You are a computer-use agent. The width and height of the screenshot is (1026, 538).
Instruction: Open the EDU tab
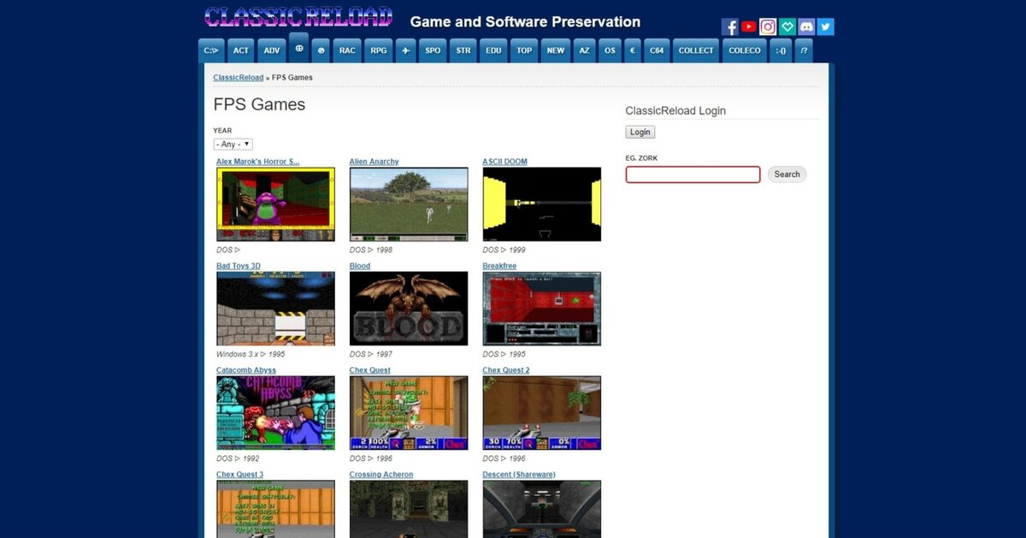[493, 50]
